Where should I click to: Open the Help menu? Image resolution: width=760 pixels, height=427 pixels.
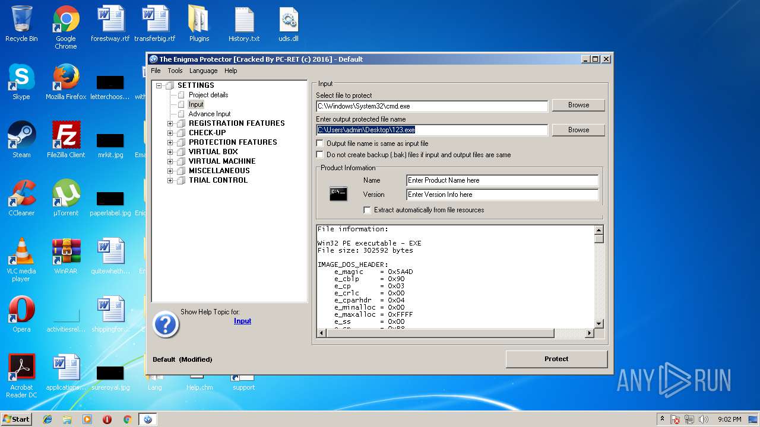[231, 71]
